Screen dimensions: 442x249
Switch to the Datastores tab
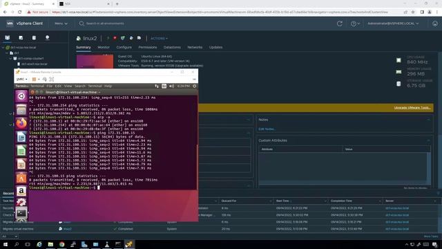tap(172, 48)
